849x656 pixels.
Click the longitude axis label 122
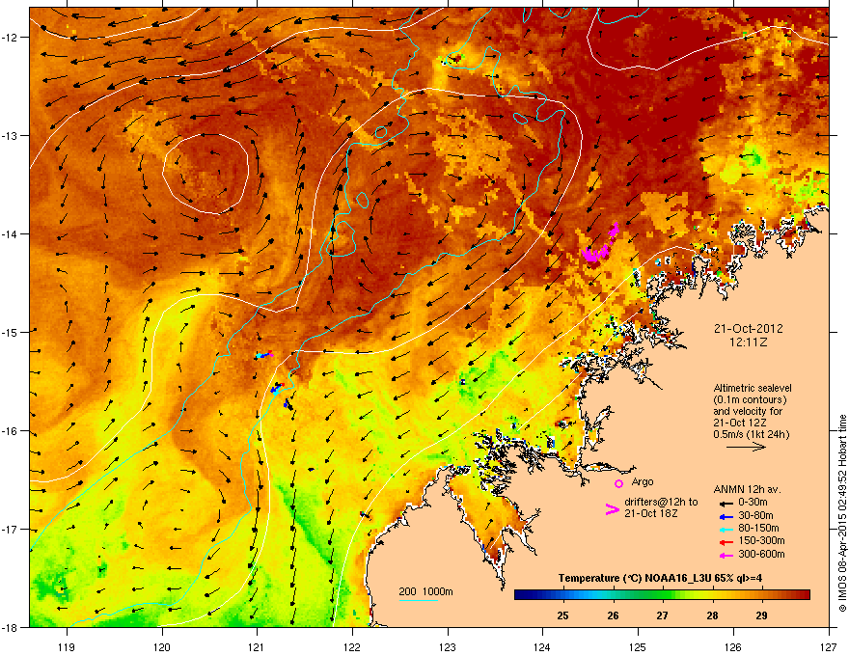(x=352, y=646)
